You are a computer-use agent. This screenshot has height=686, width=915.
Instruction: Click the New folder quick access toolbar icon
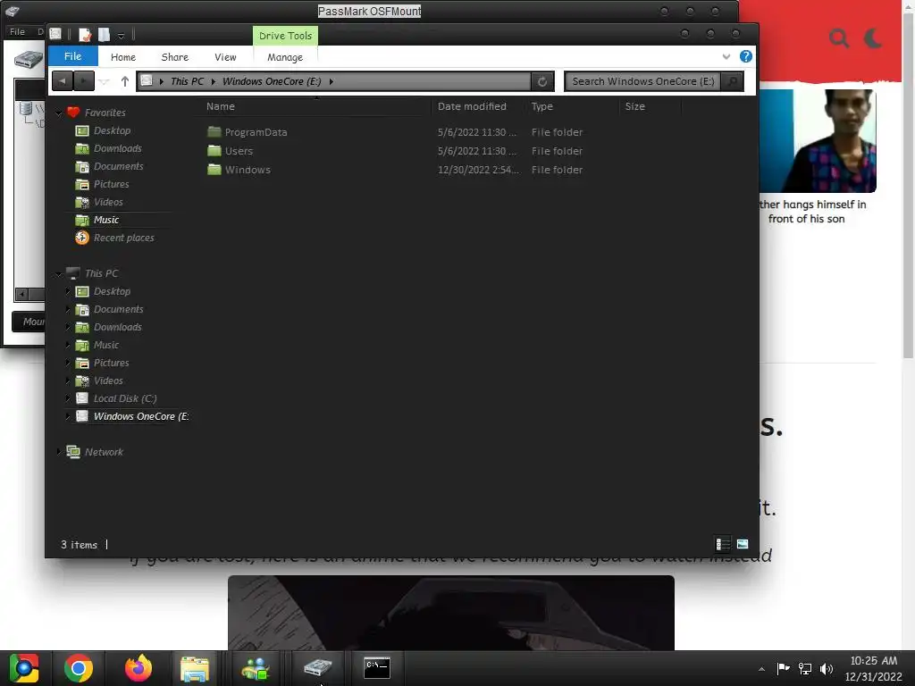(x=104, y=35)
